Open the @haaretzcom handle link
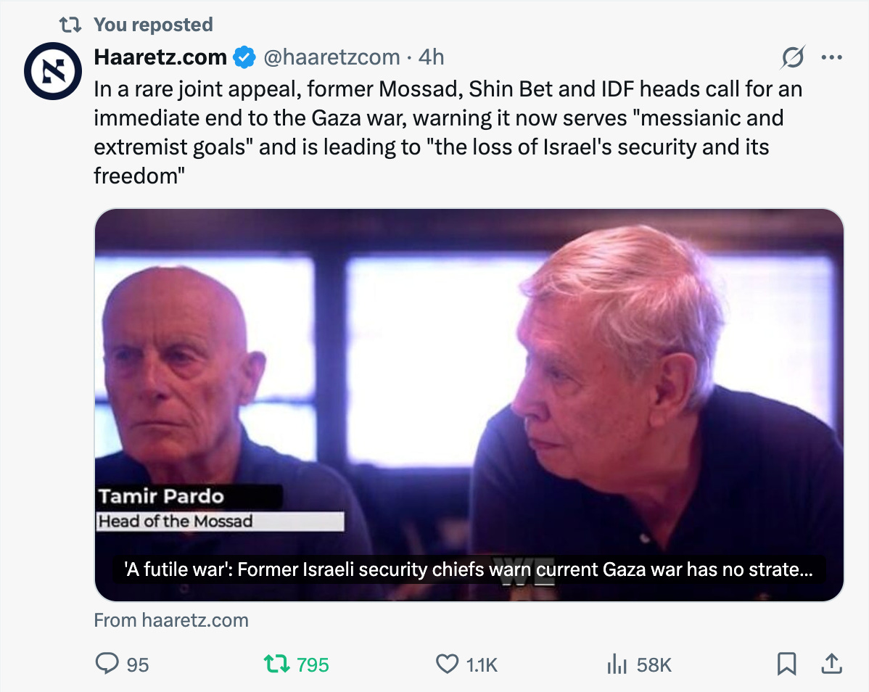 click(x=331, y=57)
